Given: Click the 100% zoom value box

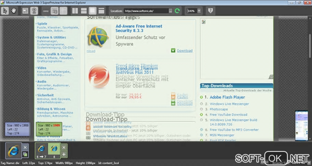Looking at the screenshot, I should point(191,11).
